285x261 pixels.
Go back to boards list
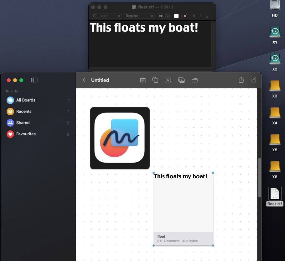(x=84, y=80)
